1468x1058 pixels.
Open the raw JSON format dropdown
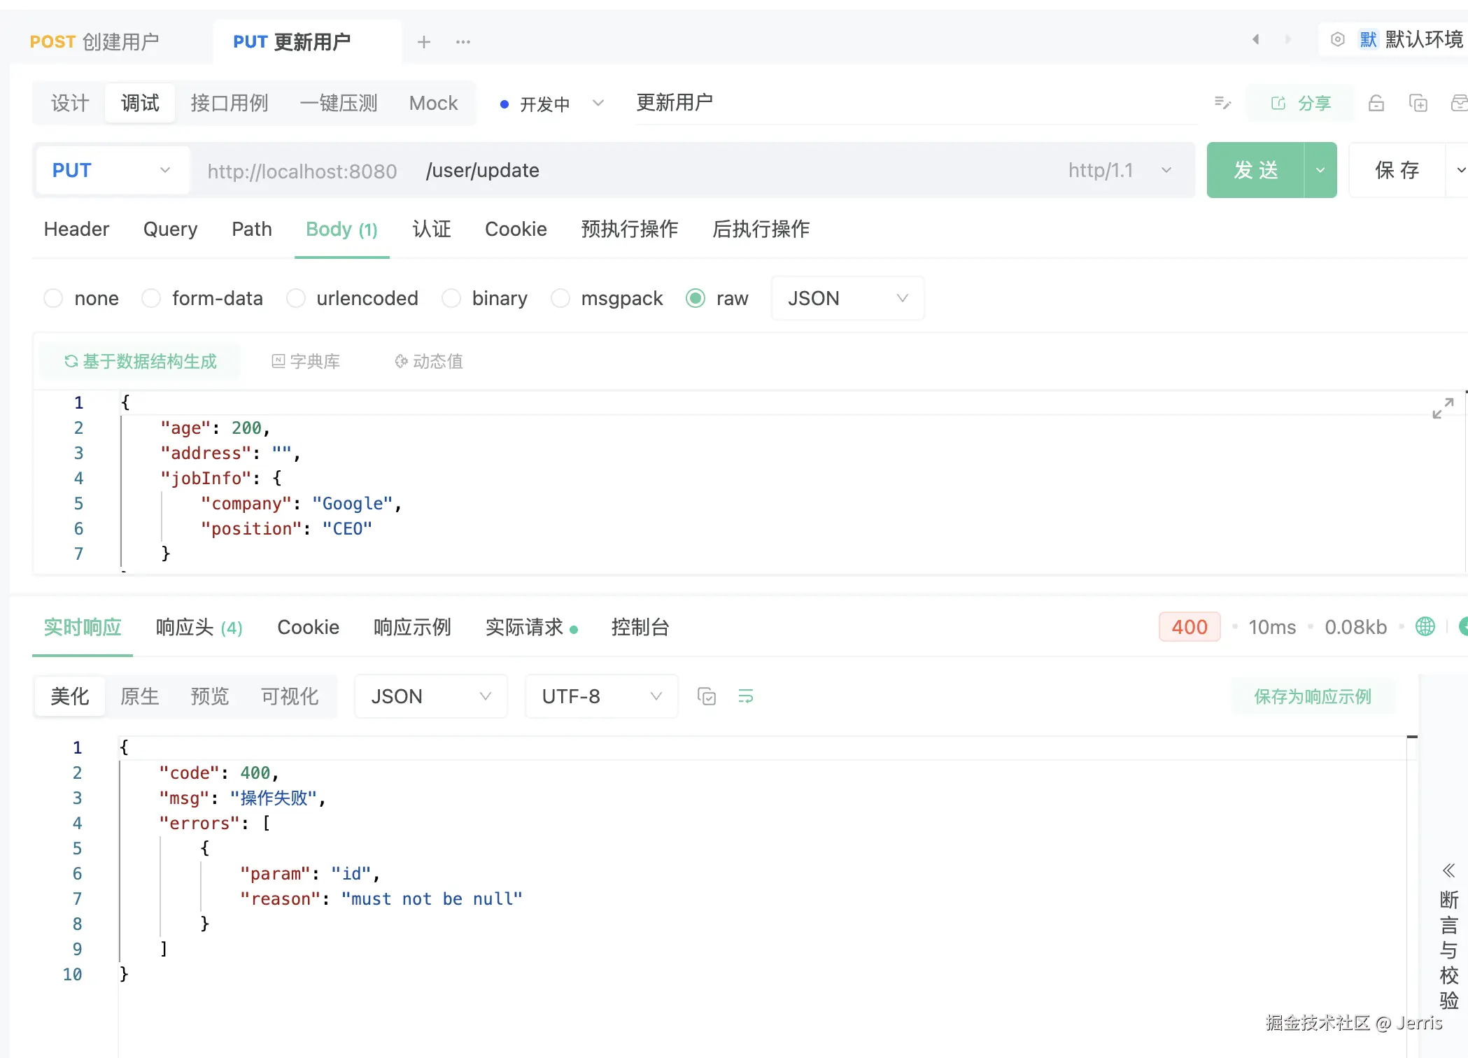coord(847,298)
